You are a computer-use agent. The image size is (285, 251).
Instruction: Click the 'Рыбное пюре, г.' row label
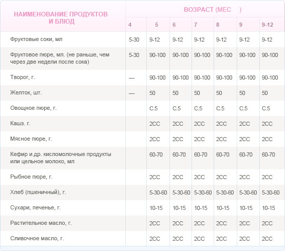pyautogui.click(x=31, y=177)
